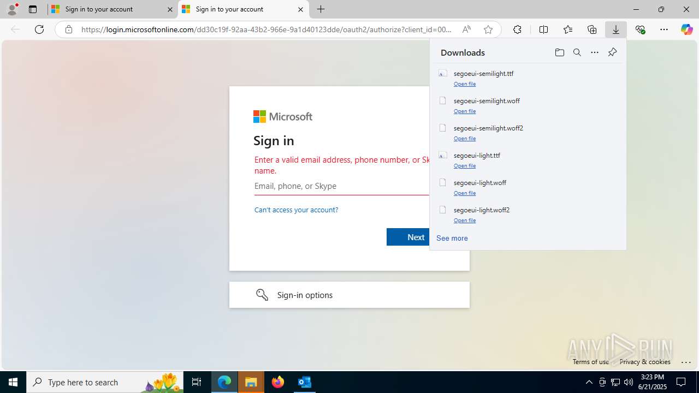Add this page to favorites star
Image resolution: width=699 pixels, height=393 pixels.
pyautogui.click(x=488, y=29)
